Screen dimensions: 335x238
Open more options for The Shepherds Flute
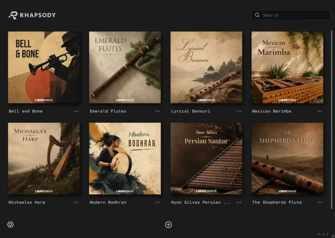(x=320, y=202)
